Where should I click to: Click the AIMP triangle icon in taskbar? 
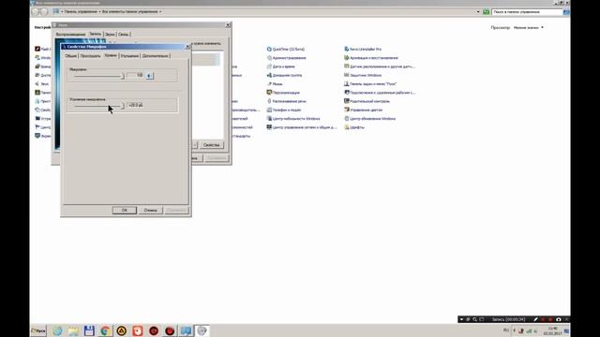[x=121, y=330]
